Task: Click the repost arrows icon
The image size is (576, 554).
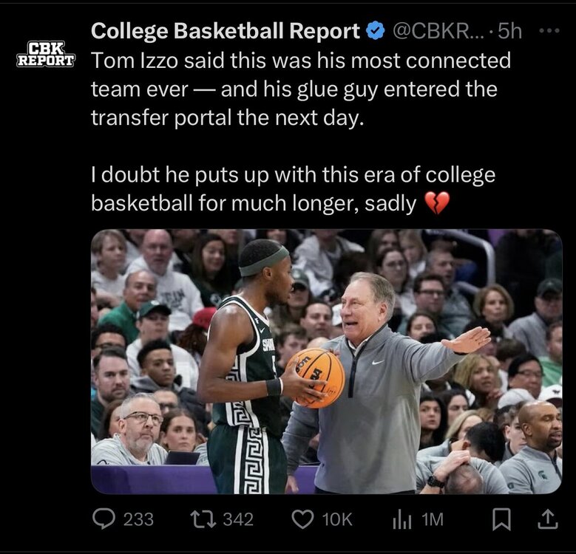Action: (200, 519)
